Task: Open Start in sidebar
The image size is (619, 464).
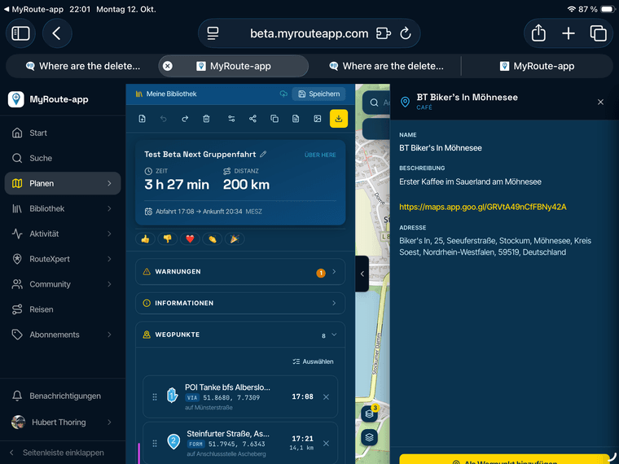Action: [x=63, y=133]
